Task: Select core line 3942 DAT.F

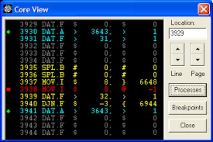Action: [88, 118]
